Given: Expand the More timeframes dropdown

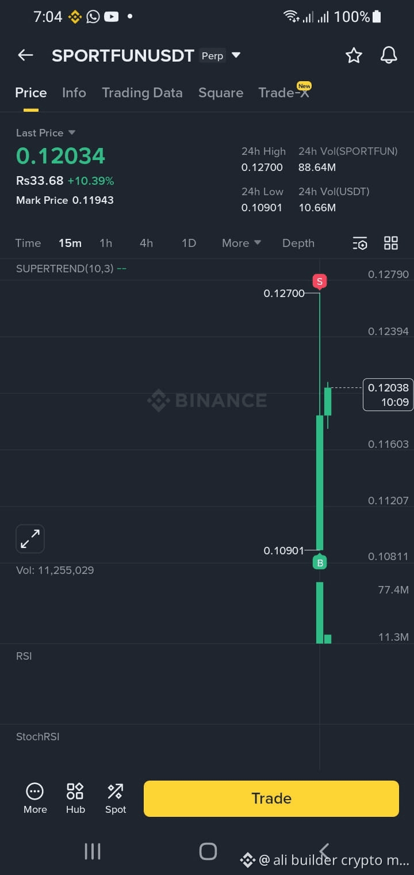Looking at the screenshot, I should pos(241,244).
